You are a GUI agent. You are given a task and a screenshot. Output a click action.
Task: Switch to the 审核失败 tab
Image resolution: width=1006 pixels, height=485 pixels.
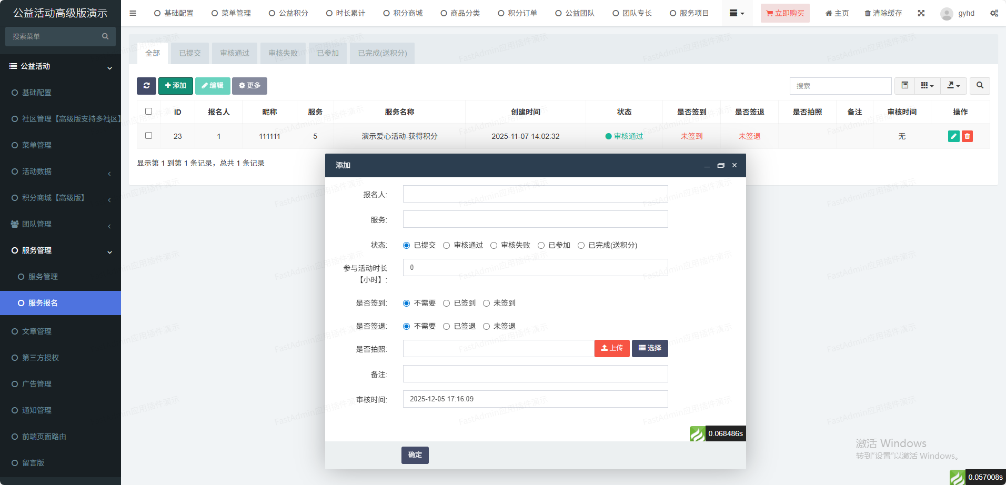coord(283,53)
